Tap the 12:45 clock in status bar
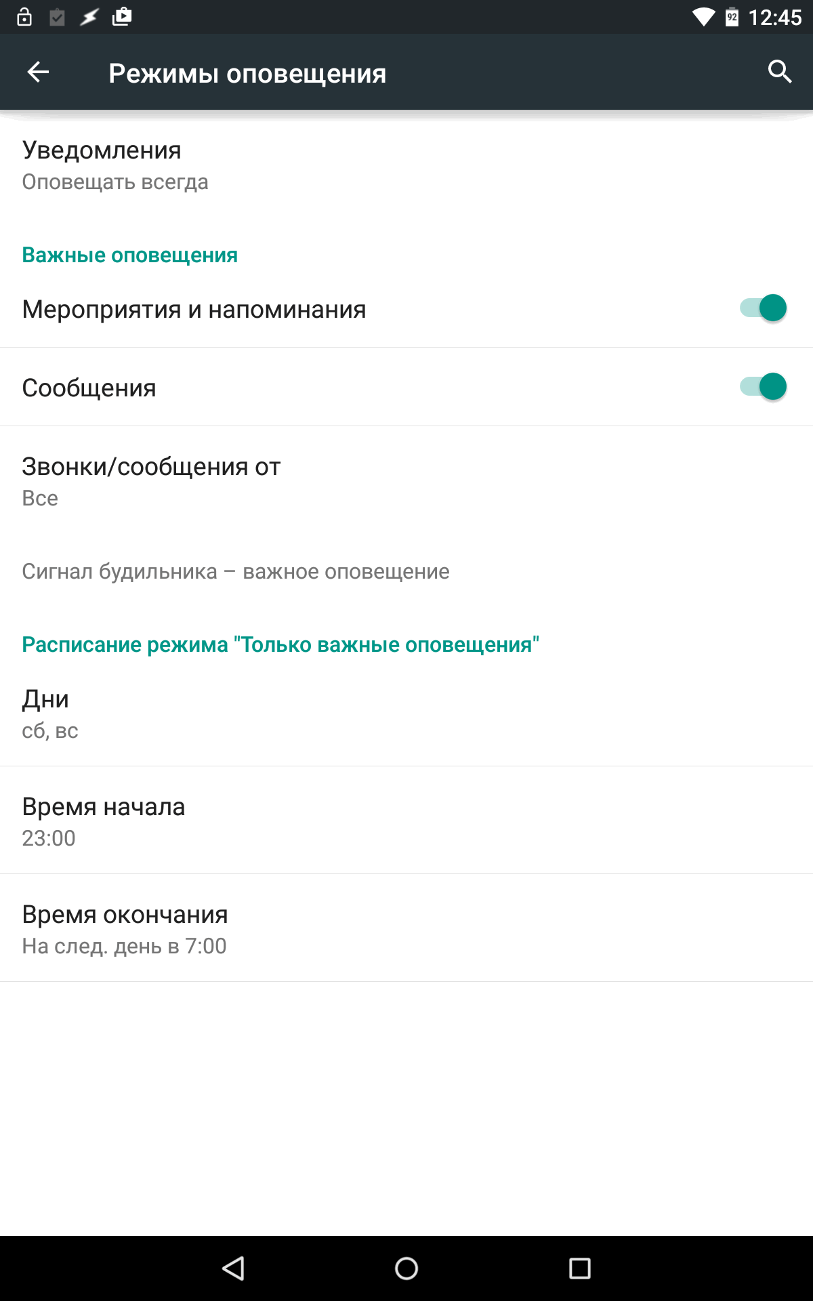The width and height of the screenshot is (813, 1301). [x=775, y=17]
